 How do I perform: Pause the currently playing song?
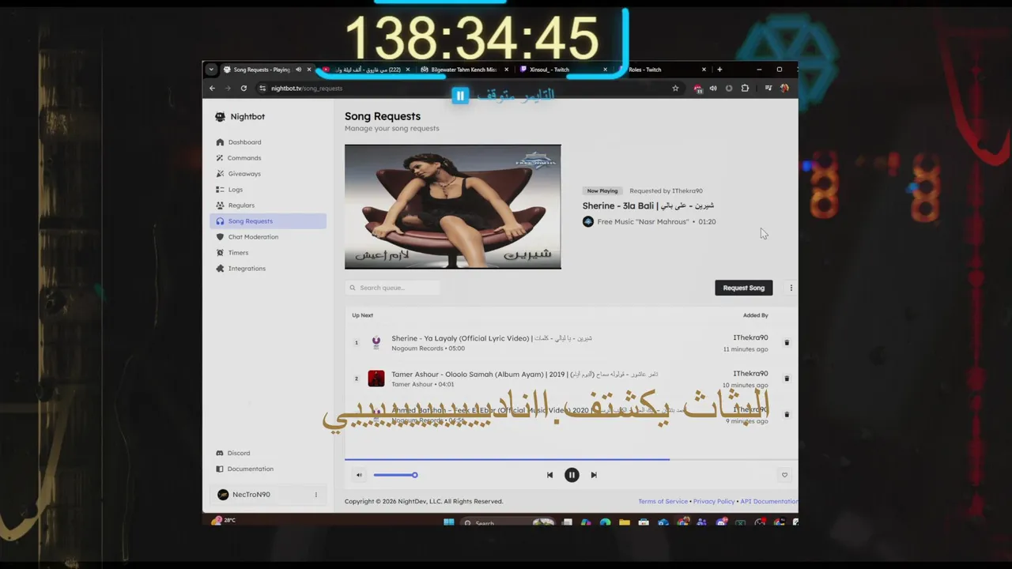pos(572,475)
